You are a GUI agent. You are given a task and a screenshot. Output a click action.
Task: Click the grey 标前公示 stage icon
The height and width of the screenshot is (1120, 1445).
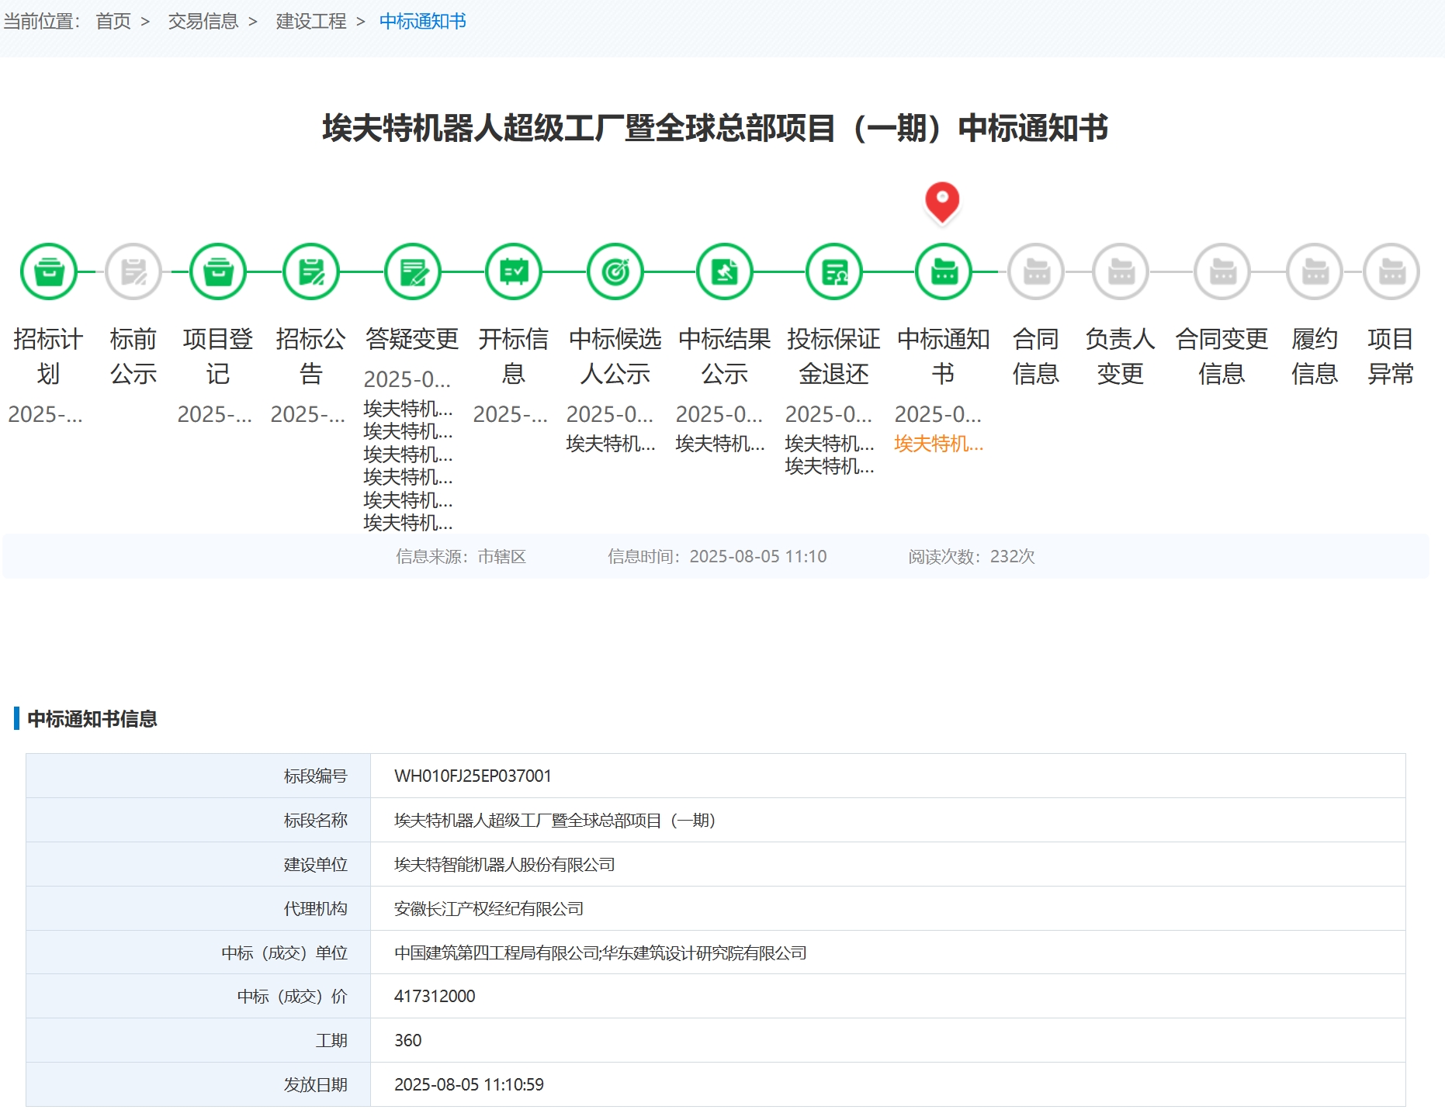[x=133, y=272]
